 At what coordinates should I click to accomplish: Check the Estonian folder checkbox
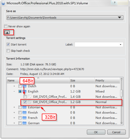pyautogui.click(x=20, y=107)
